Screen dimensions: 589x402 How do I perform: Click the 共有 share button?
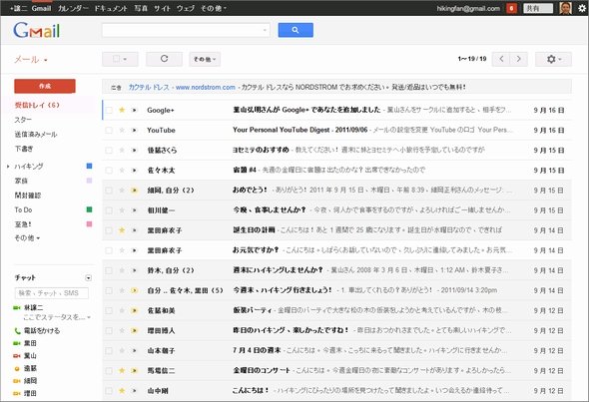coord(538,8)
